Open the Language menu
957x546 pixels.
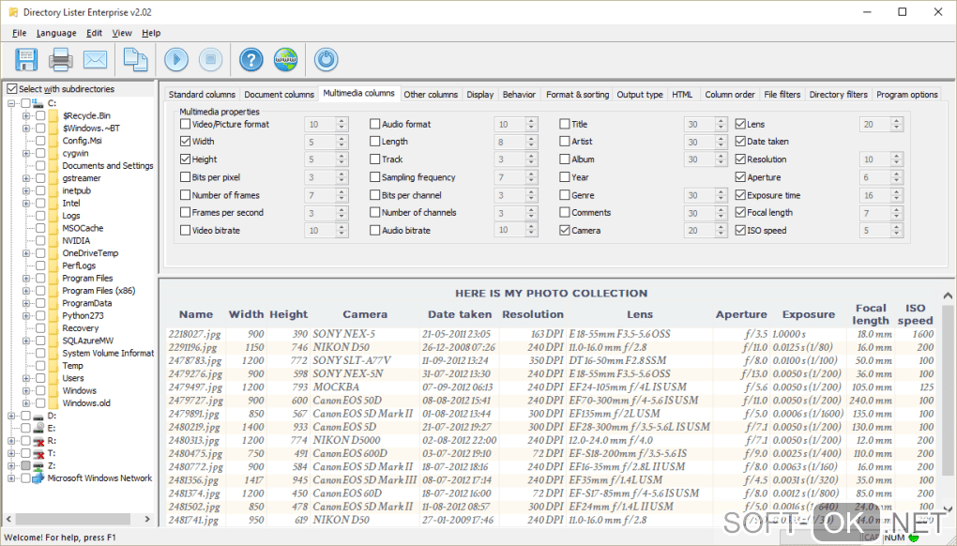56,33
